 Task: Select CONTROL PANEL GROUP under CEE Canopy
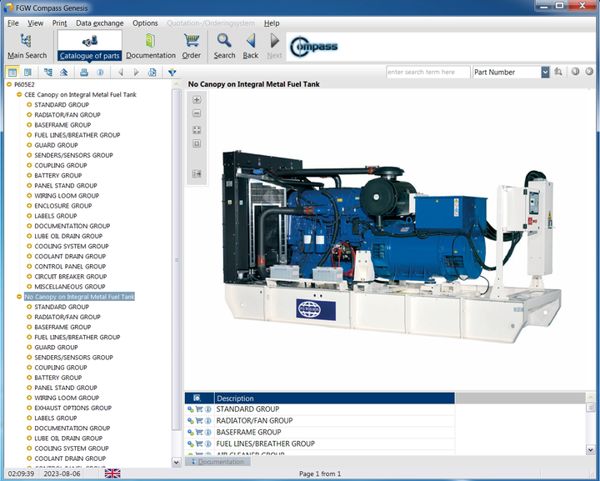pos(70,266)
